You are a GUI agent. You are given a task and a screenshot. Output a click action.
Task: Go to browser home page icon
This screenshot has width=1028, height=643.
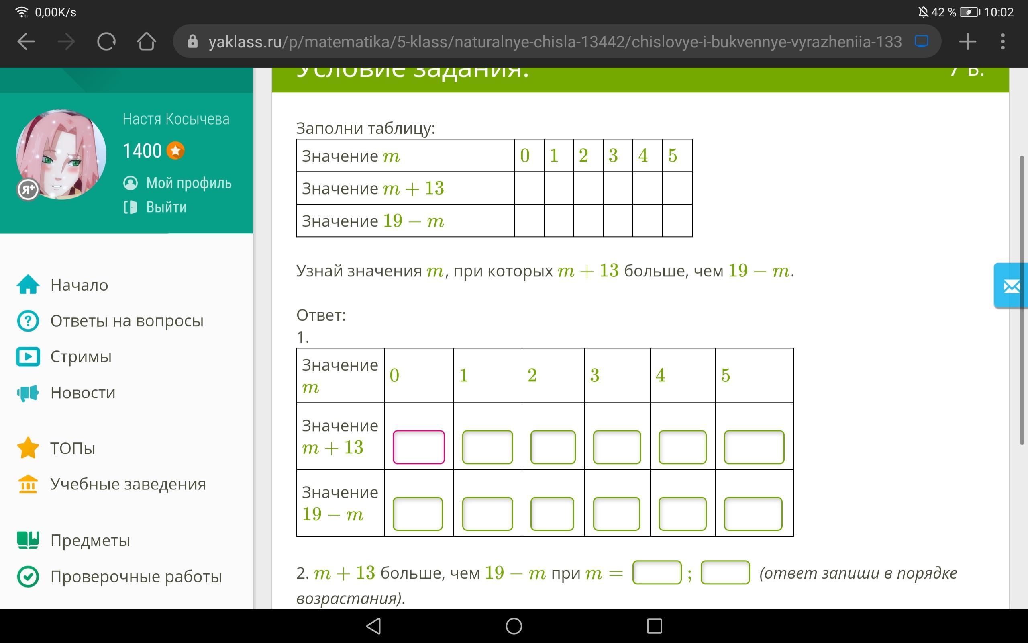(x=146, y=42)
